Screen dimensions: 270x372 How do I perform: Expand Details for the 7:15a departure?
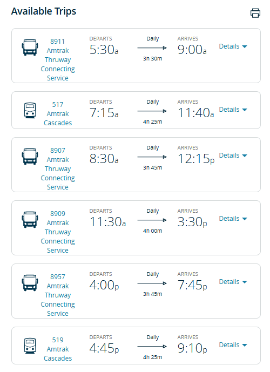click(233, 110)
